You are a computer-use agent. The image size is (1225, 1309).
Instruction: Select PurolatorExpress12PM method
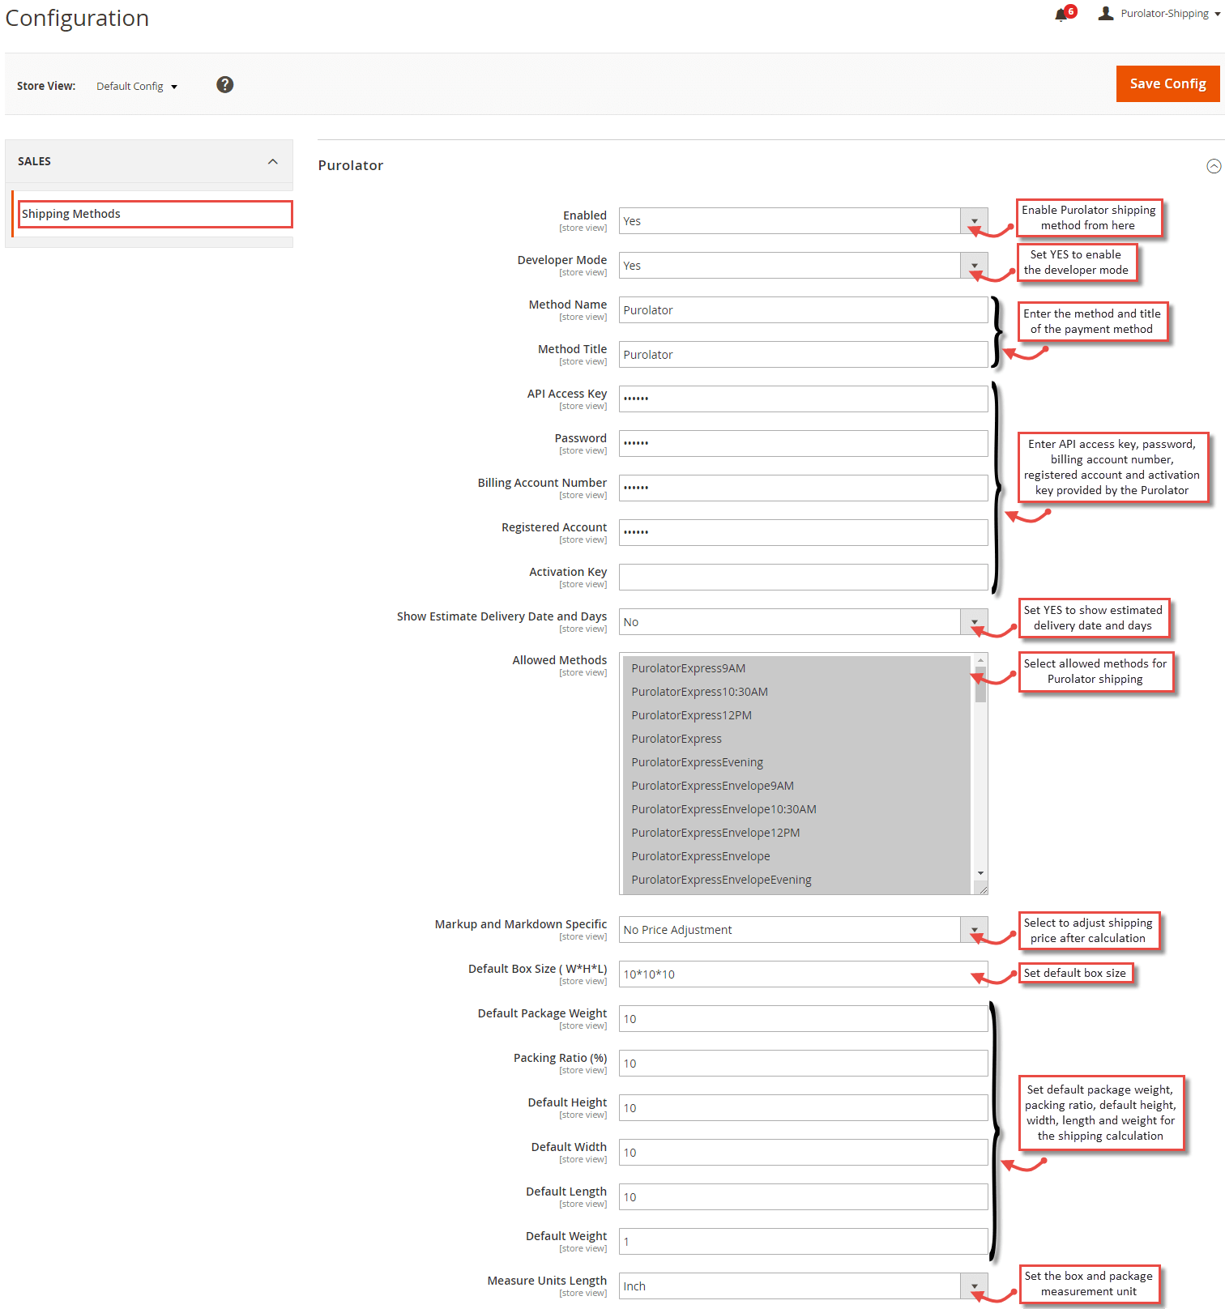pos(796,715)
